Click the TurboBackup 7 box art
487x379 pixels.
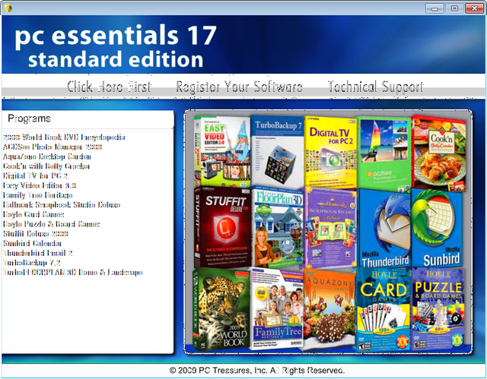(277, 151)
